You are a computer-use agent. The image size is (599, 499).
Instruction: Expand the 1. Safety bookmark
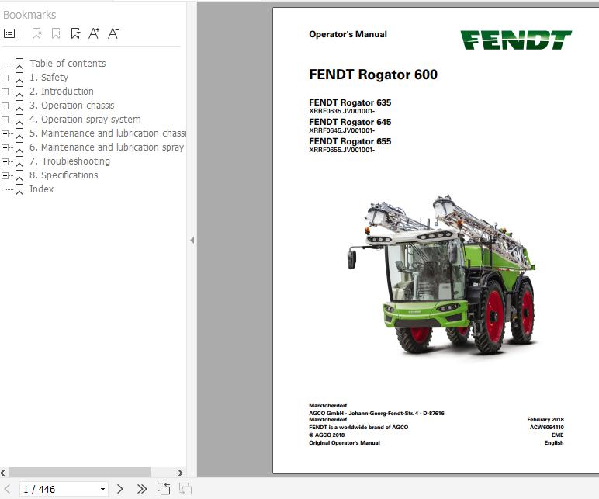5,78
